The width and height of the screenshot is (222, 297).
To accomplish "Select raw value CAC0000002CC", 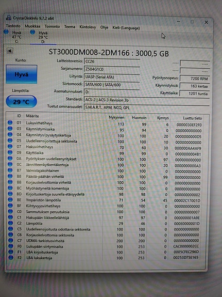I will click(186, 246).
